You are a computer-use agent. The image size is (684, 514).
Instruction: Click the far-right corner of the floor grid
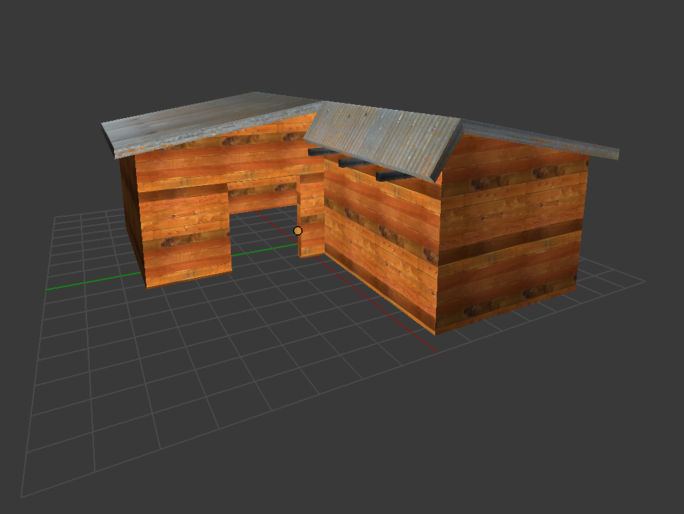pos(644,280)
